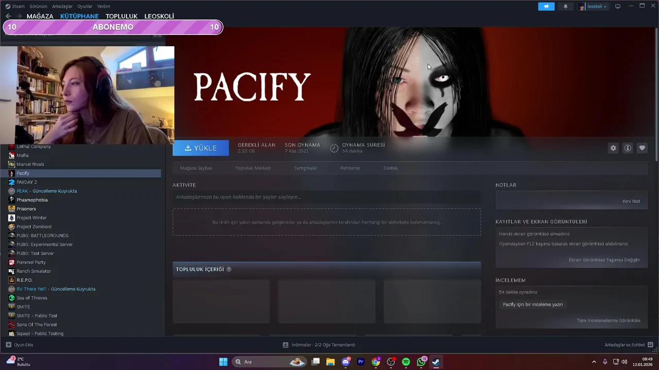
Task: Click Pacify için bir inceleme yazın
Action: pos(533,304)
